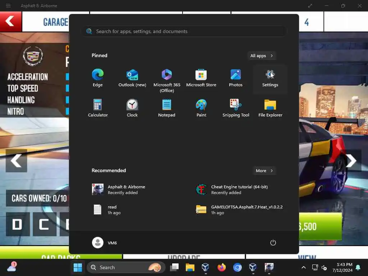Expand the All apps list
Viewport: 368px width, 276px height.
tap(262, 56)
